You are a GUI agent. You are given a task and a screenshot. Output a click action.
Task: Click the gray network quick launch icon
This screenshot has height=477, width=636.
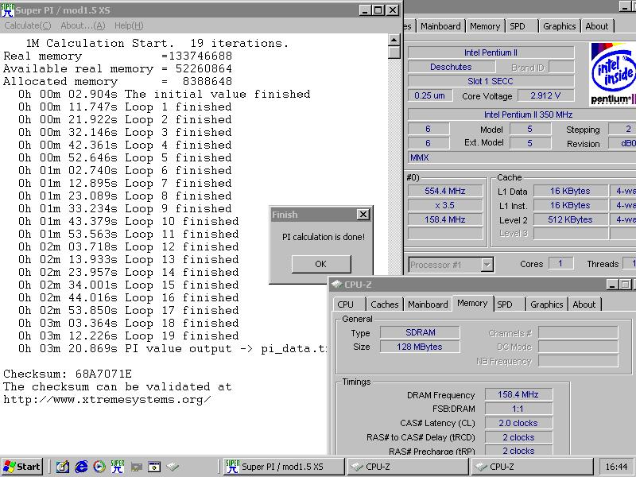[x=136, y=467]
